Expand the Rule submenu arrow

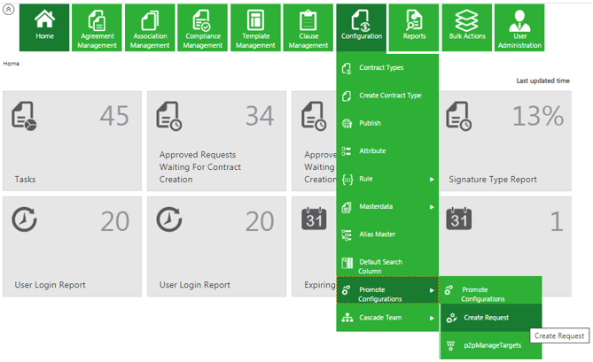tap(432, 180)
